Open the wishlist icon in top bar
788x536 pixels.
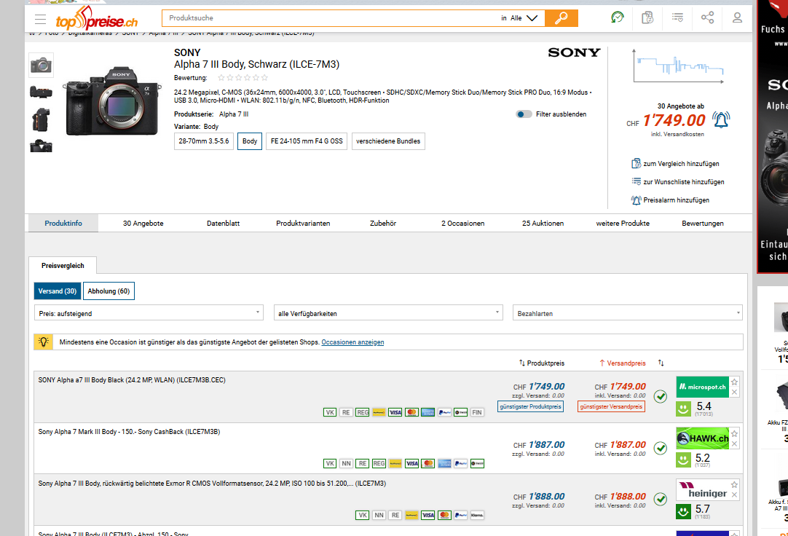[677, 17]
